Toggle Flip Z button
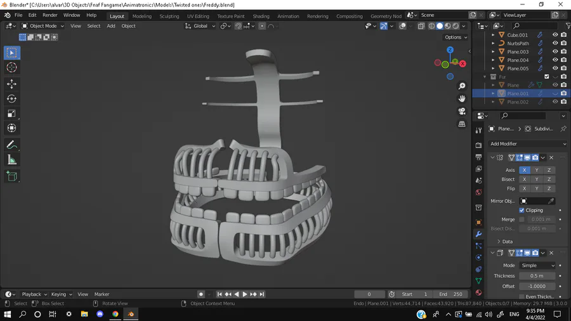Image resolution: width=571 pixels, height=321 pixels. (549, 188)
